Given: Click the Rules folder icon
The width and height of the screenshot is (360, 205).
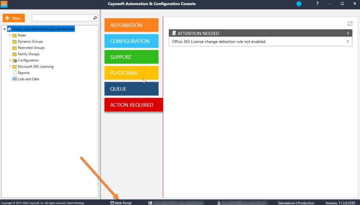Looking at the screenshot, I should click(x=14, y=35).
